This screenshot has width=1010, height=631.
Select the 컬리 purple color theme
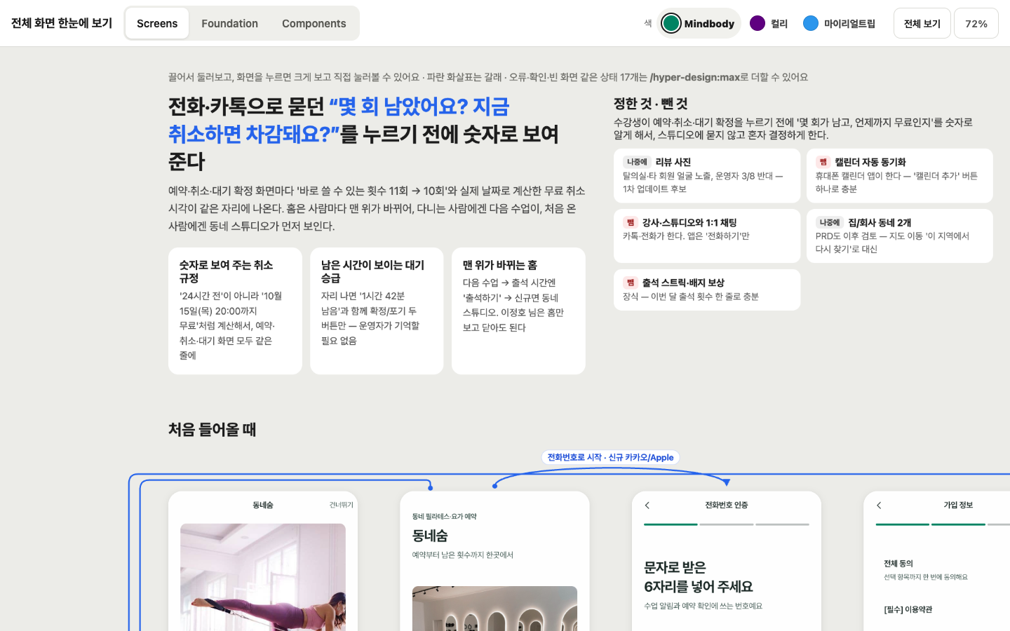tap(769, 23)
